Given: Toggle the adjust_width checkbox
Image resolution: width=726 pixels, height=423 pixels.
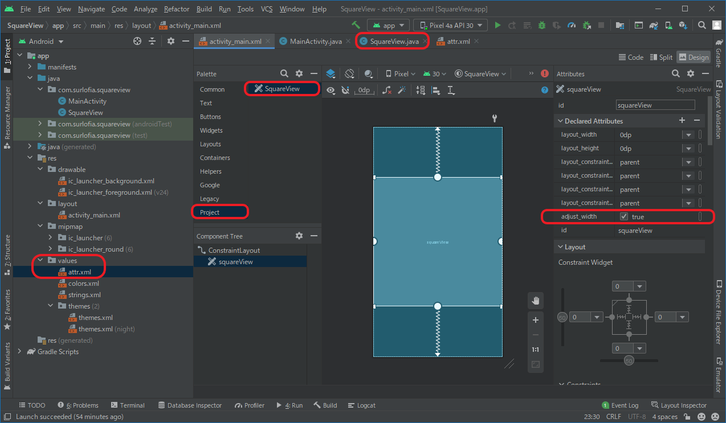Looking at the screenshot, I should tap(624, 217).
